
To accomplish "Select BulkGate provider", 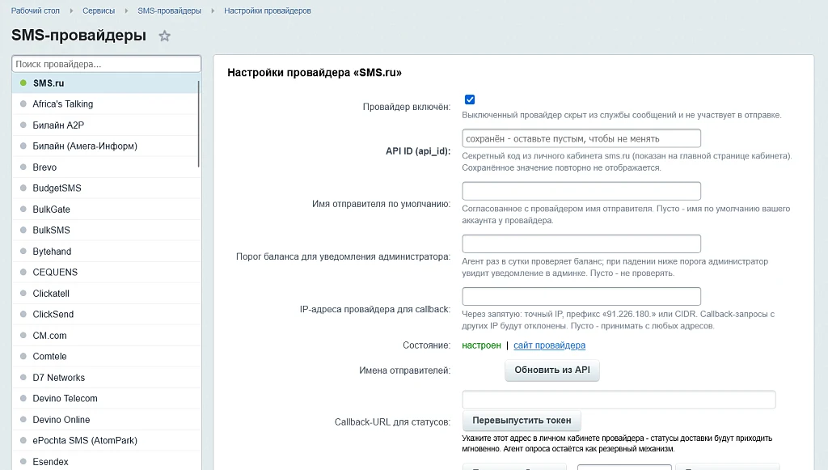I will click(104, 210).
